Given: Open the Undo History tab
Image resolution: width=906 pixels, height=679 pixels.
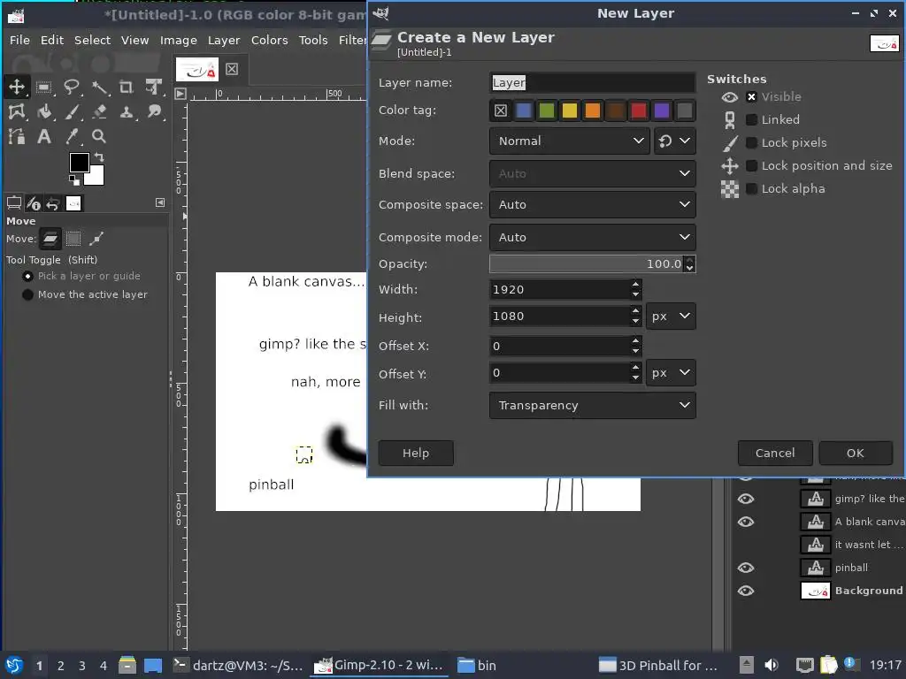Looking at the screenshot, I should [53, 203].
